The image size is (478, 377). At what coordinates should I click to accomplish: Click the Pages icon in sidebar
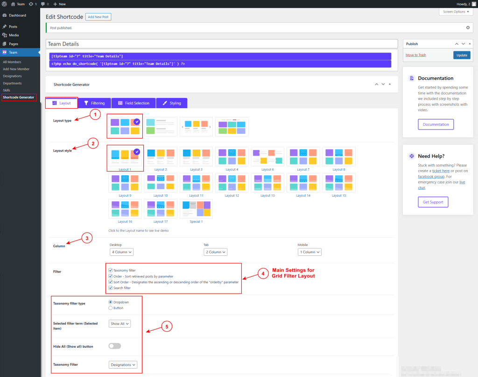click(x=5, y=44)
